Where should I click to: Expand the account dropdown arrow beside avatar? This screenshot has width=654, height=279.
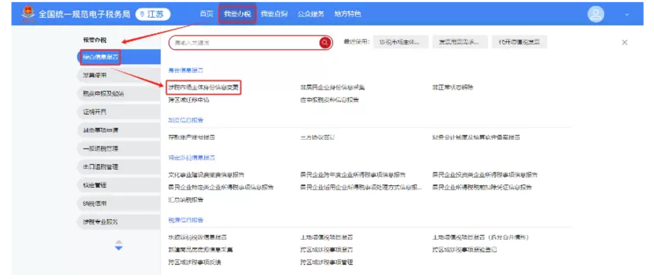[627, 15]
